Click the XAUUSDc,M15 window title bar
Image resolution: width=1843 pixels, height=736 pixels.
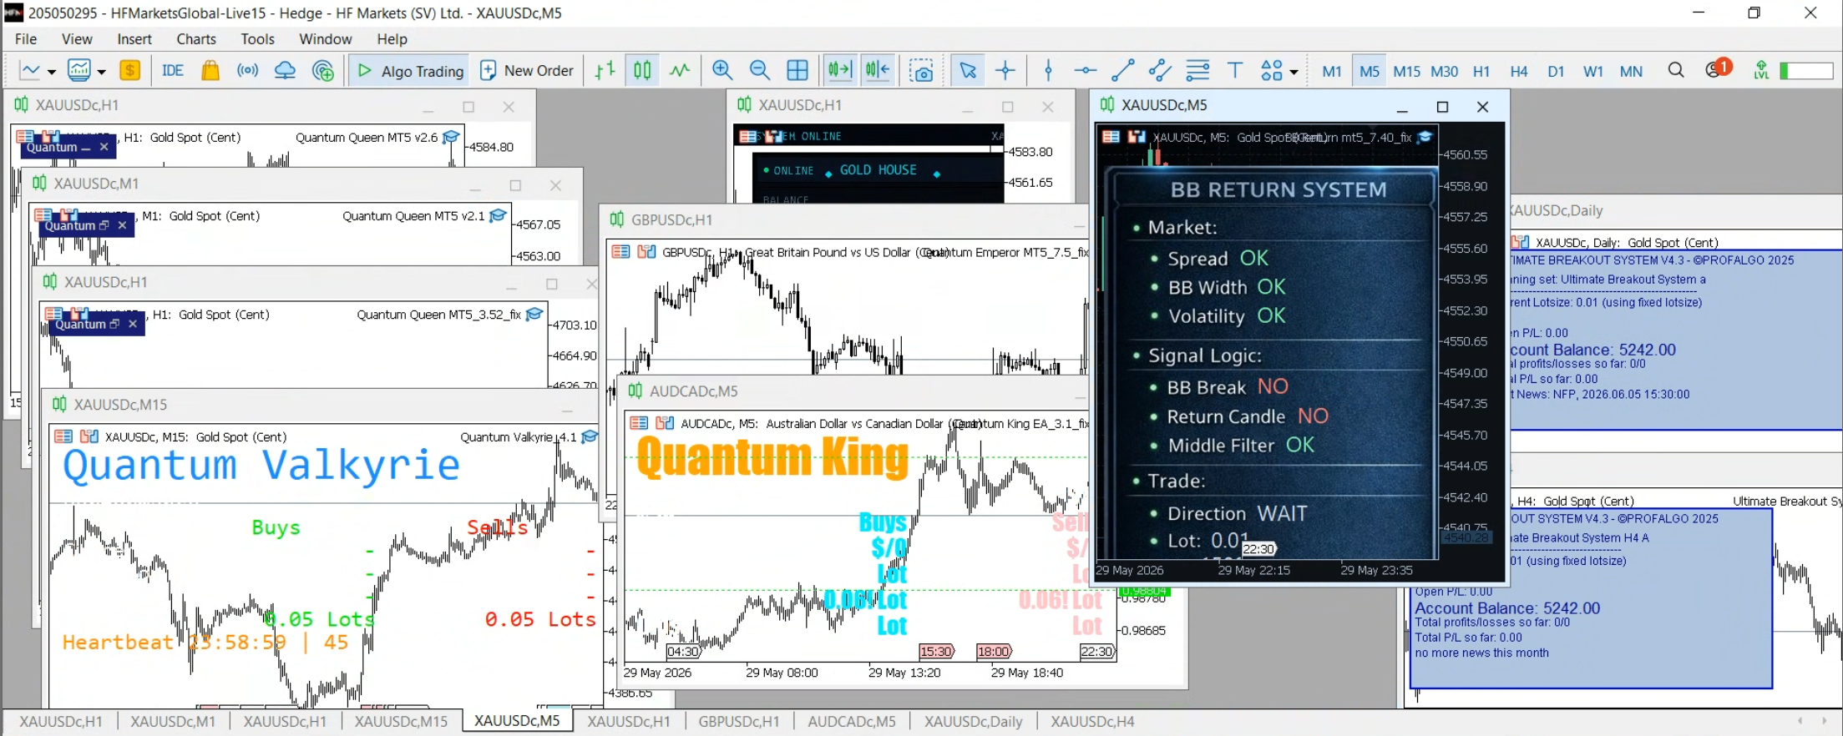pos(322,405)
